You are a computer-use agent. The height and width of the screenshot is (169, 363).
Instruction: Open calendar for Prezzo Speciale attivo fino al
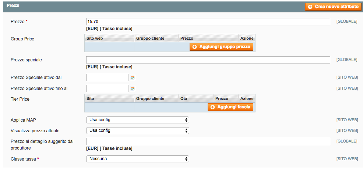[133, 89]
